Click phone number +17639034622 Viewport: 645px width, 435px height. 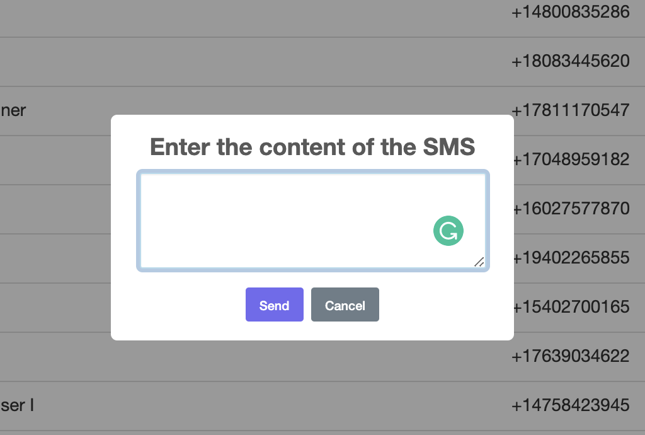(x=571, y=356)
